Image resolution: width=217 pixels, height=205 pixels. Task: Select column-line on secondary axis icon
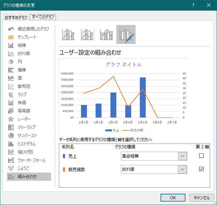88,35
